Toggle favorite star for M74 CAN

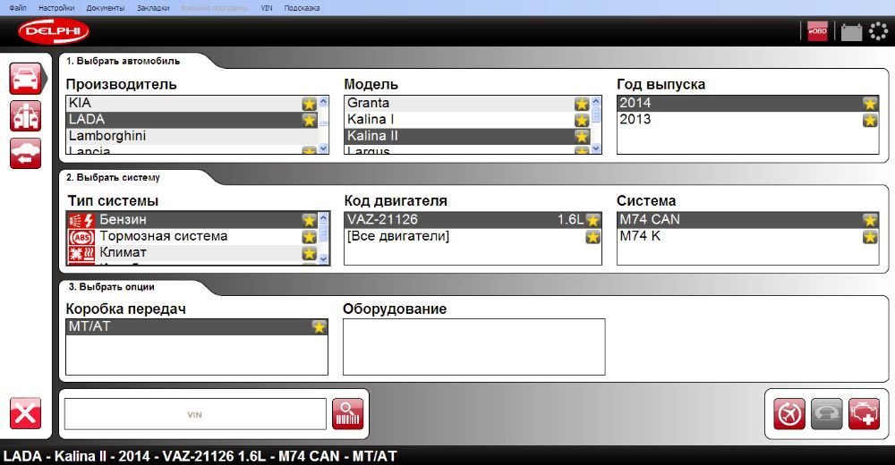870,220
